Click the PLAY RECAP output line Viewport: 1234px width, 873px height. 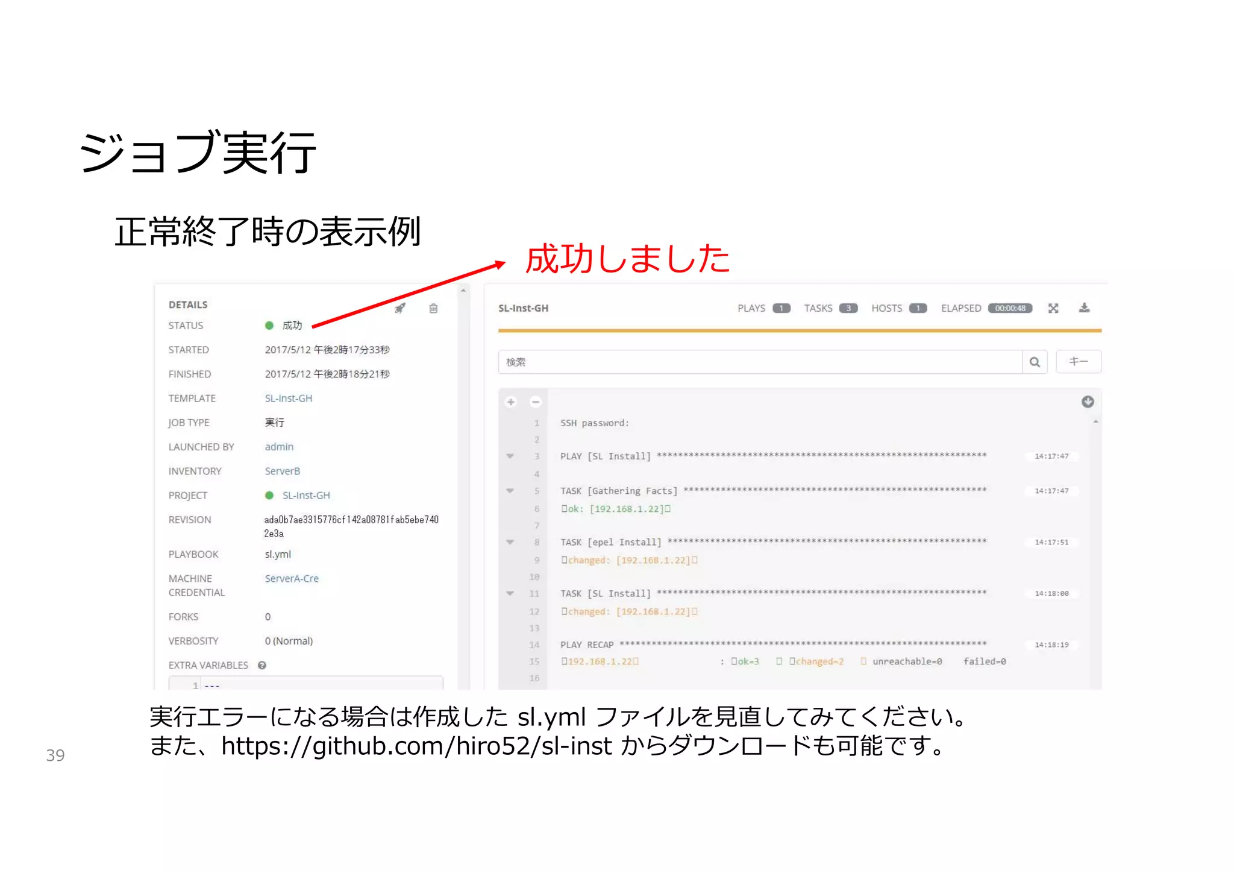[774, 645]
